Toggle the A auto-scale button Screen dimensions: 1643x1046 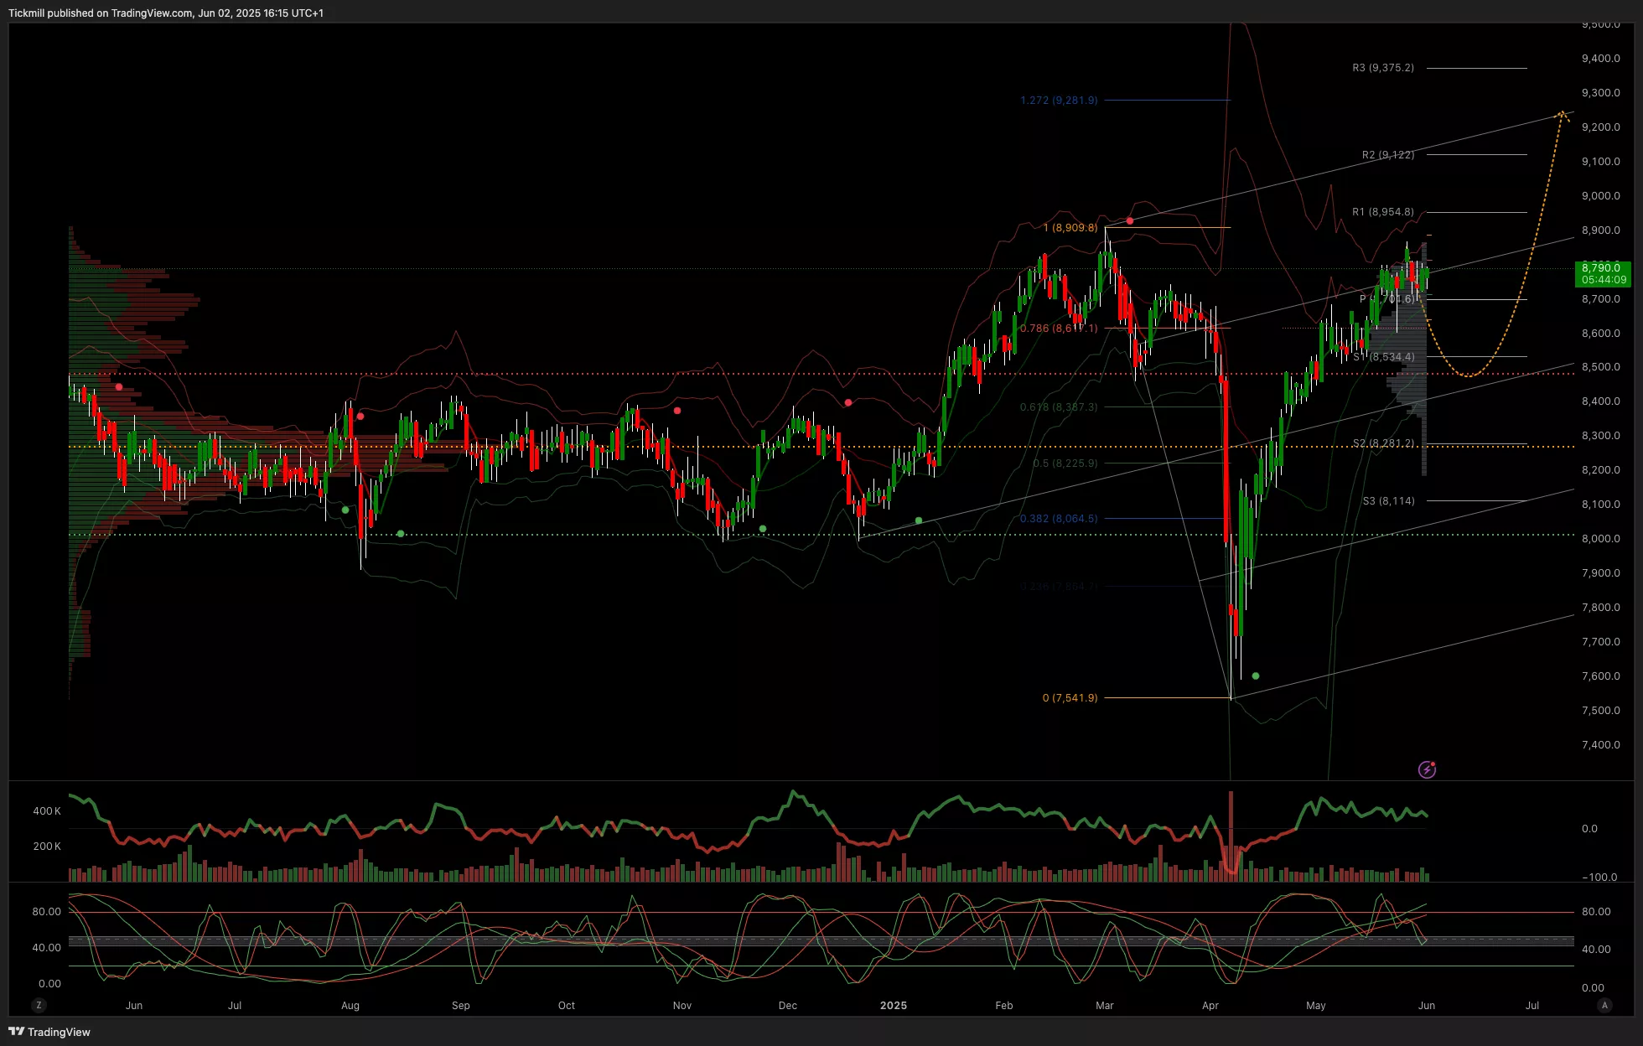pos(1604,1005)
